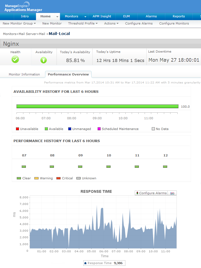Click the Mail breadcrumb link
The image size is (201, 268).
[42, 34]
